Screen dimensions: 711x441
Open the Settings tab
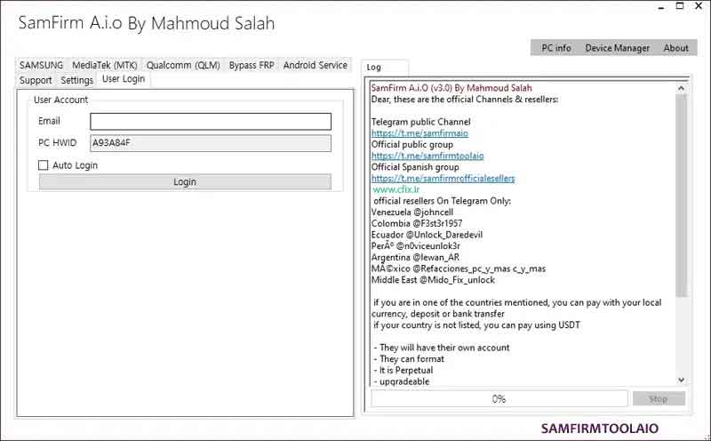(x=76, y=80)
